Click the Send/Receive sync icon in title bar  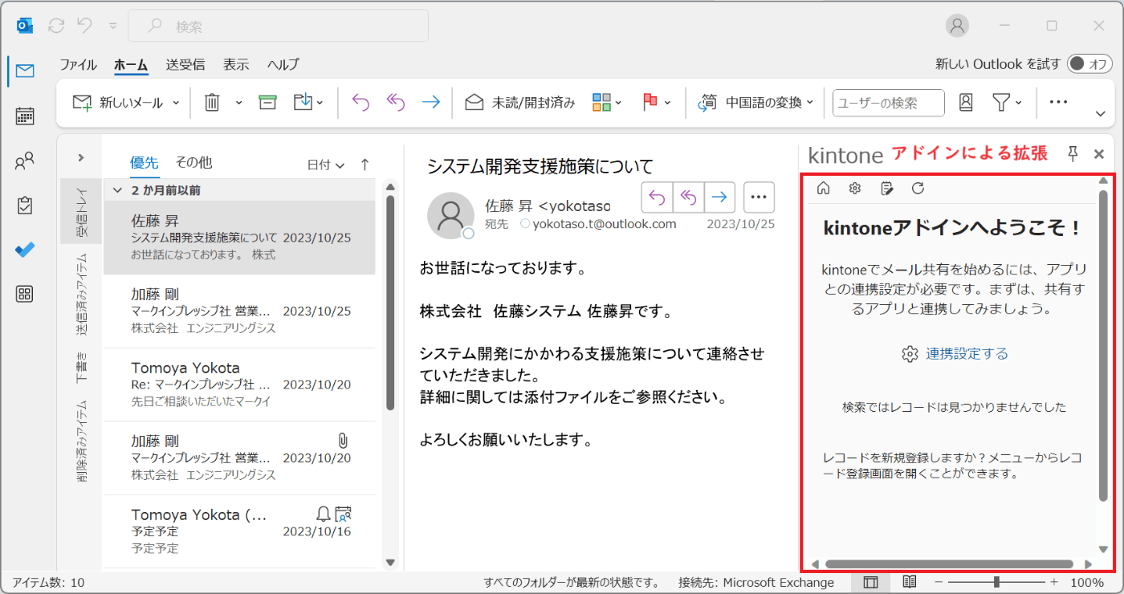56,26
